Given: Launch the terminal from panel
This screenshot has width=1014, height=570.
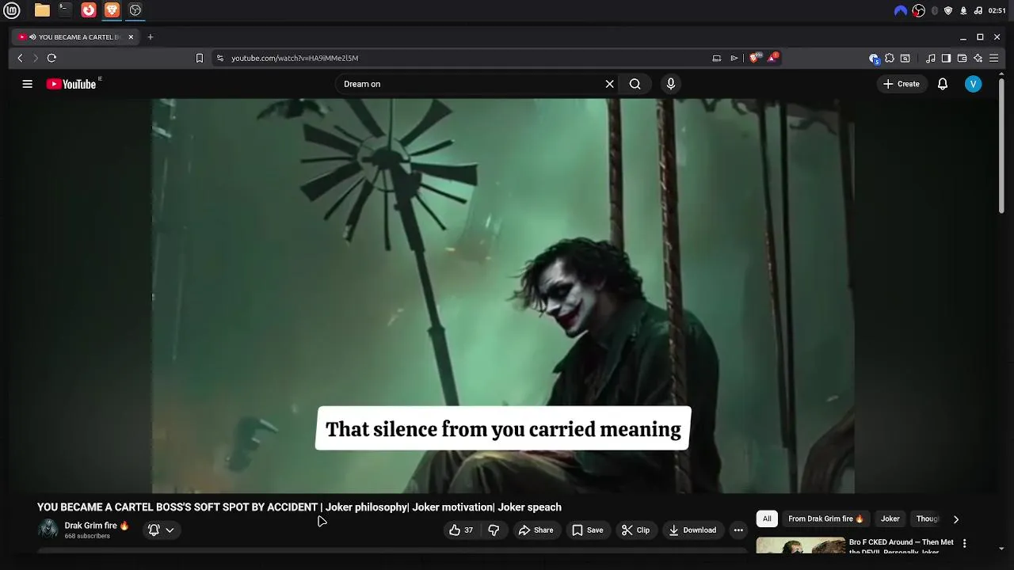Looking at the screenshot, I should pos(65,10).
